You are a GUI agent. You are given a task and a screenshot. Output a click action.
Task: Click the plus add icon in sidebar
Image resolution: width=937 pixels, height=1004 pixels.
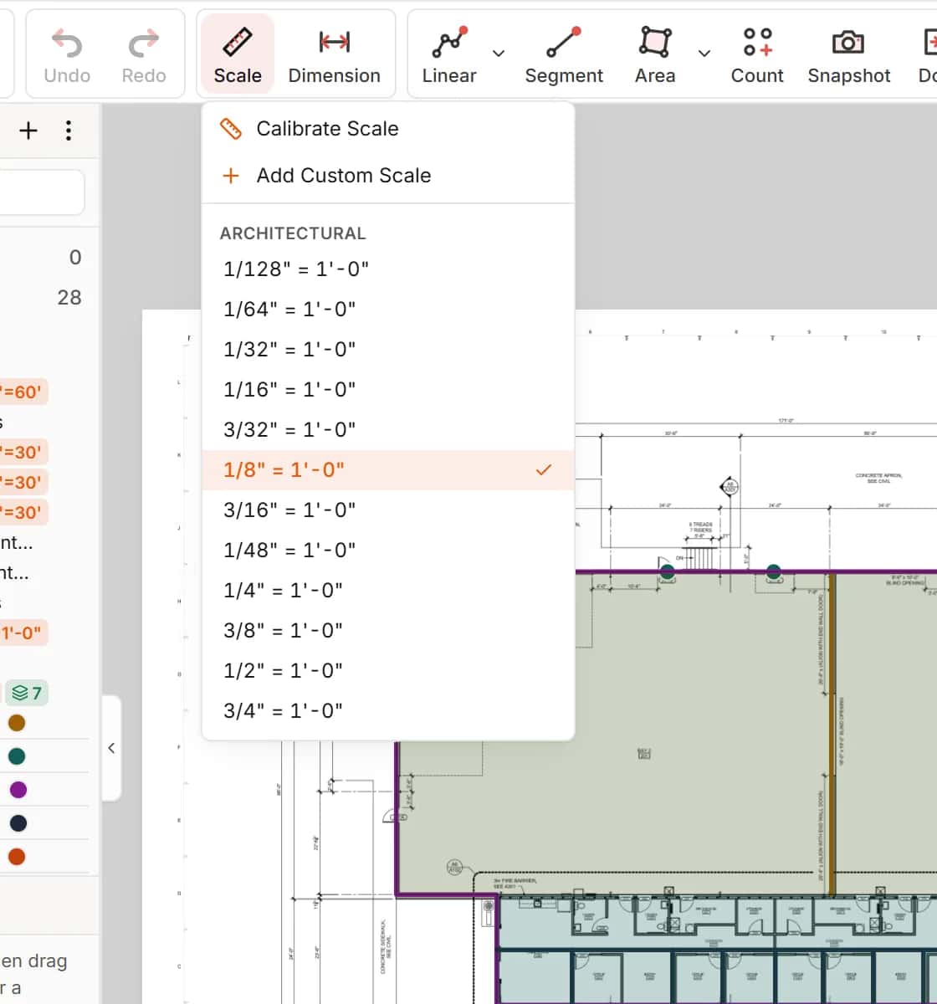(x=28, y=130)
